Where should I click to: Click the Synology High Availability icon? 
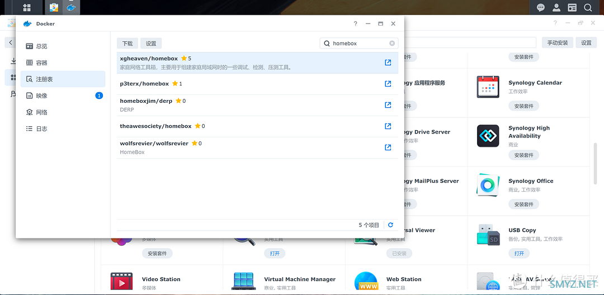[x=488, y=136]
